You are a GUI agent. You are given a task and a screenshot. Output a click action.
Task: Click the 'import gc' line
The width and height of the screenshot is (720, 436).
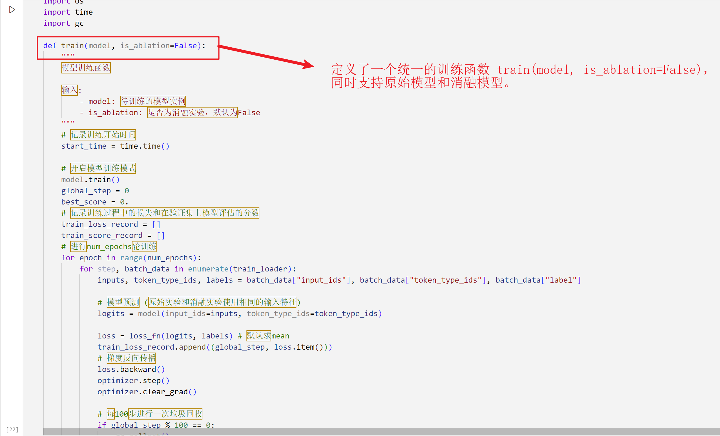[x=63, y=23]
